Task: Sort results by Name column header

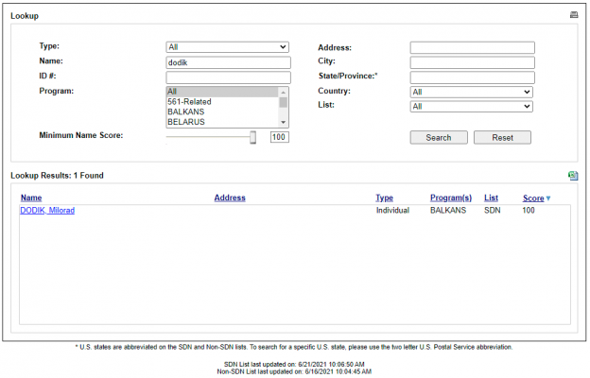Action: click(31, 198)
